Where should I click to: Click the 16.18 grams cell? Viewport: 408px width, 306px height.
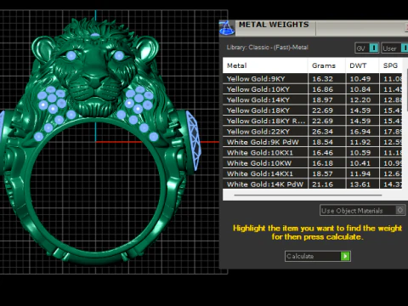326,163
